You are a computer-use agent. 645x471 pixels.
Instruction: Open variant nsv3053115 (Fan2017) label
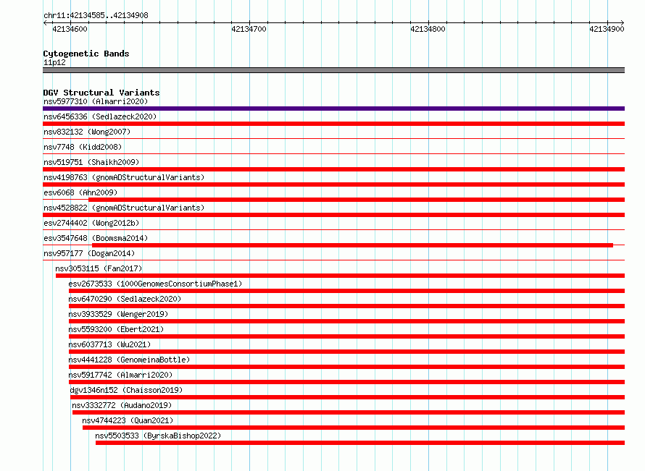click(99, 268)
